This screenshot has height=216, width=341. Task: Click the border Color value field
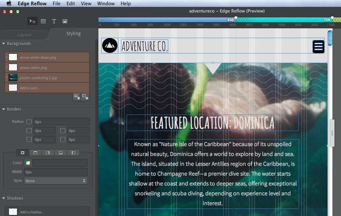click(x=60, y=163)
